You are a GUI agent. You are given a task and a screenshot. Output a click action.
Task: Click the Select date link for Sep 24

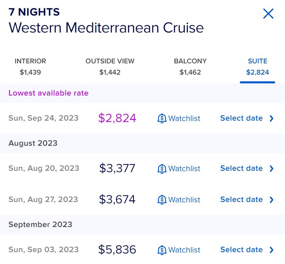[241, 118]
